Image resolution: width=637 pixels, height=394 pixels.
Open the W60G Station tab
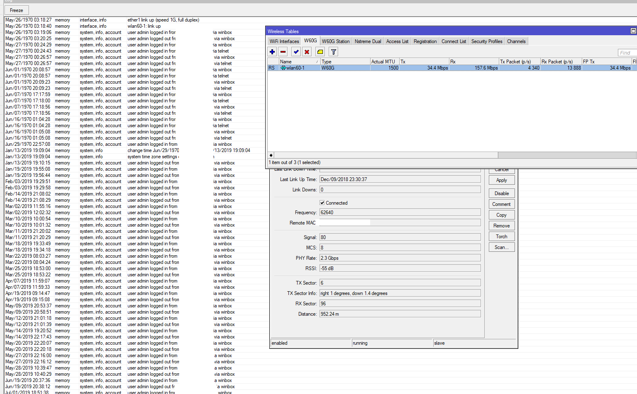tap(336, 41)
